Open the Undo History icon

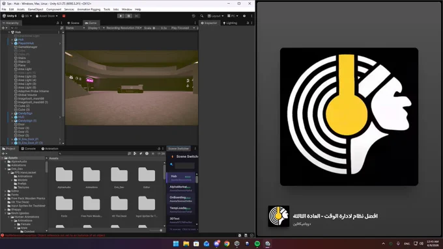click(x=193, y=16)
